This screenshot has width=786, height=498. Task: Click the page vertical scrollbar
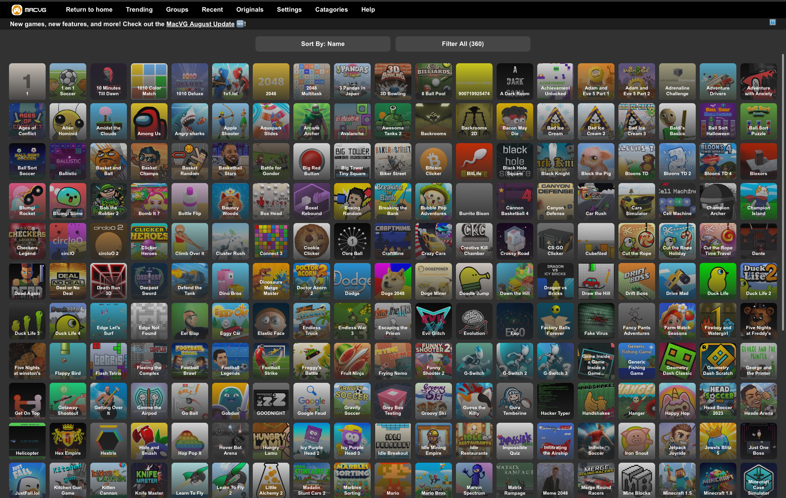click(783, 192)
